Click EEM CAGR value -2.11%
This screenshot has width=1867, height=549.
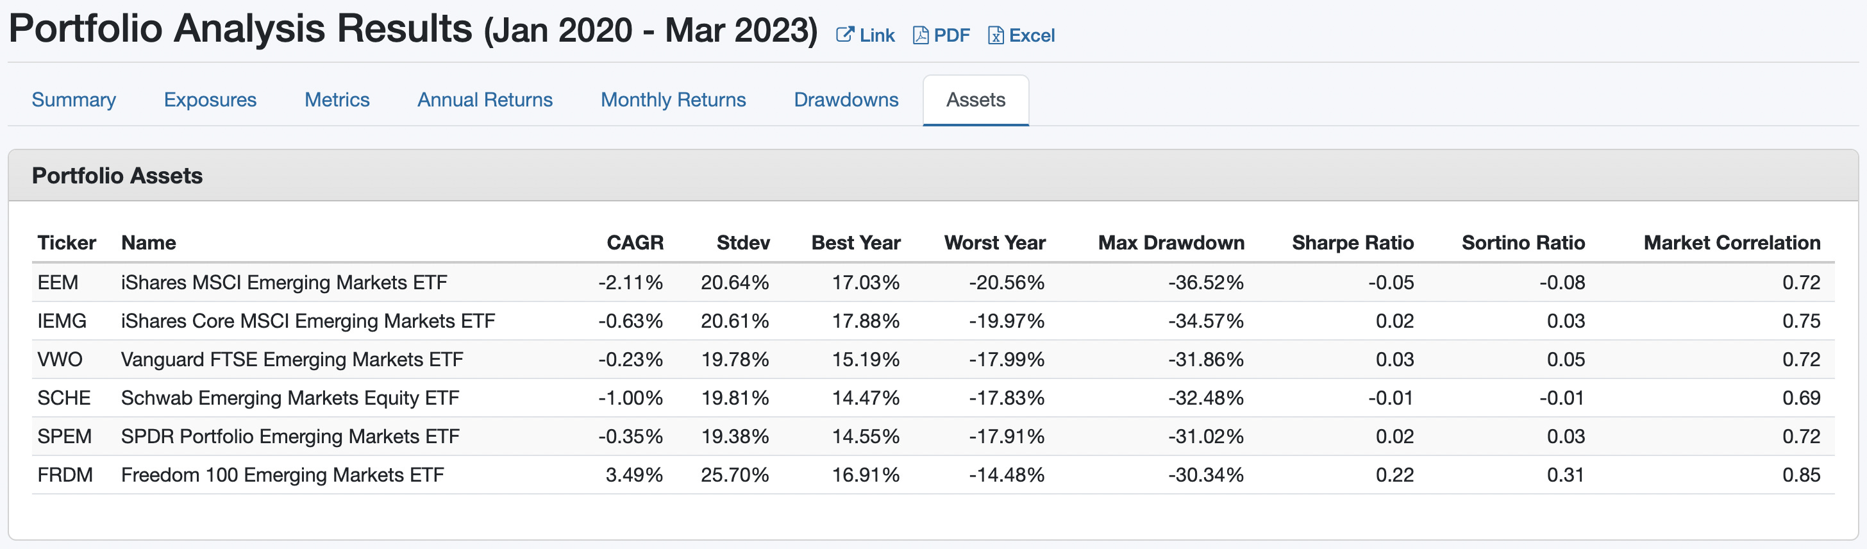(x=630, y=282)
